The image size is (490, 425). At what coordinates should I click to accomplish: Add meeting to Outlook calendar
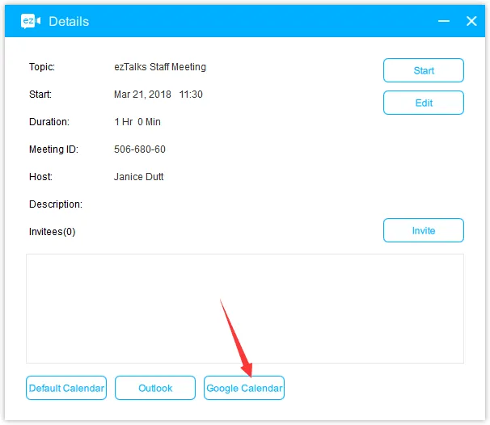(155, 388)
